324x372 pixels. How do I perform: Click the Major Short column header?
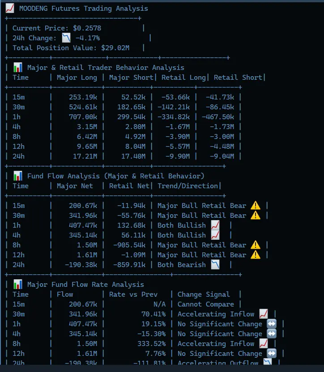pyautogui.click(x=131, y=78)
